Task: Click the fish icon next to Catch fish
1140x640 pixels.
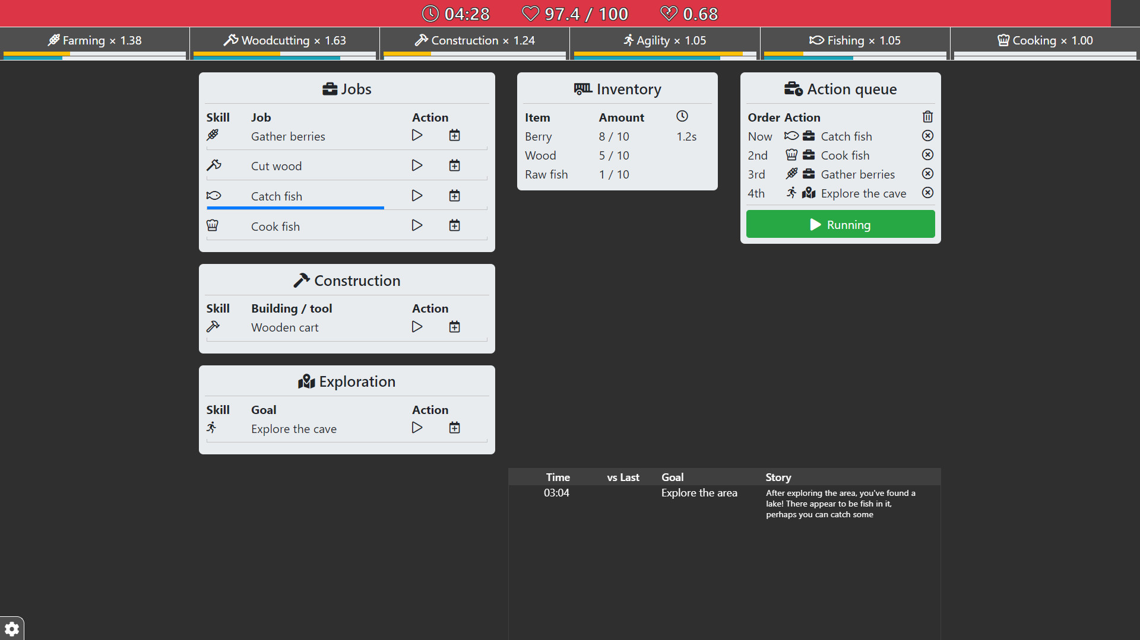Action: [214, 195]
